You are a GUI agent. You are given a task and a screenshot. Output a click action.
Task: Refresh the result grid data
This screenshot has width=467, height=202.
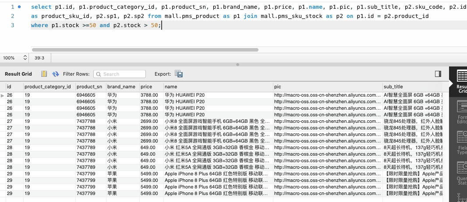coord(55,74)
